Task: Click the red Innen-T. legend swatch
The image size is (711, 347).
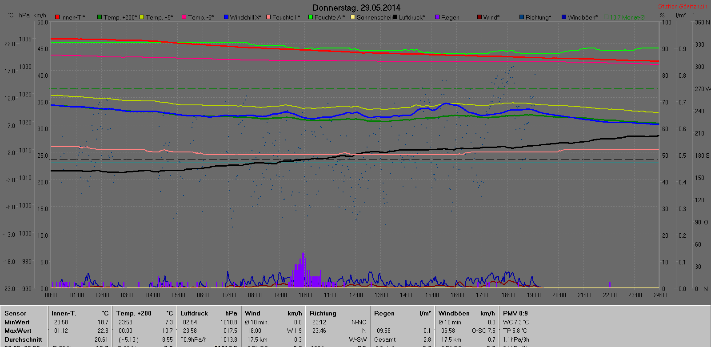Action: tap(57, 17)
